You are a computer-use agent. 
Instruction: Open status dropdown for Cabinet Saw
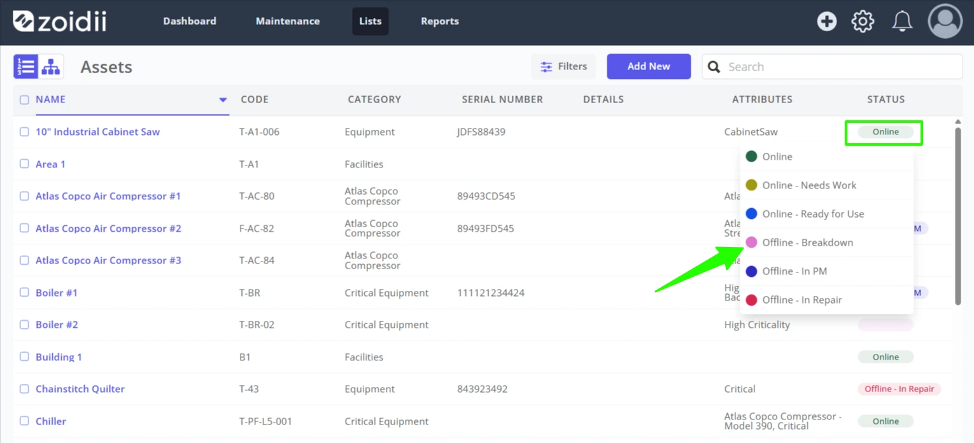(886, 132)
